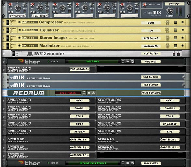Click the DRUM SEQ COPY label on Redrum
The width and height of the screenshot is (191, 167).
point(151,93)
